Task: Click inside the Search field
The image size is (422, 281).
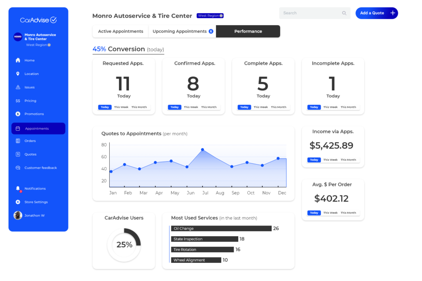Action: point(314,13)
